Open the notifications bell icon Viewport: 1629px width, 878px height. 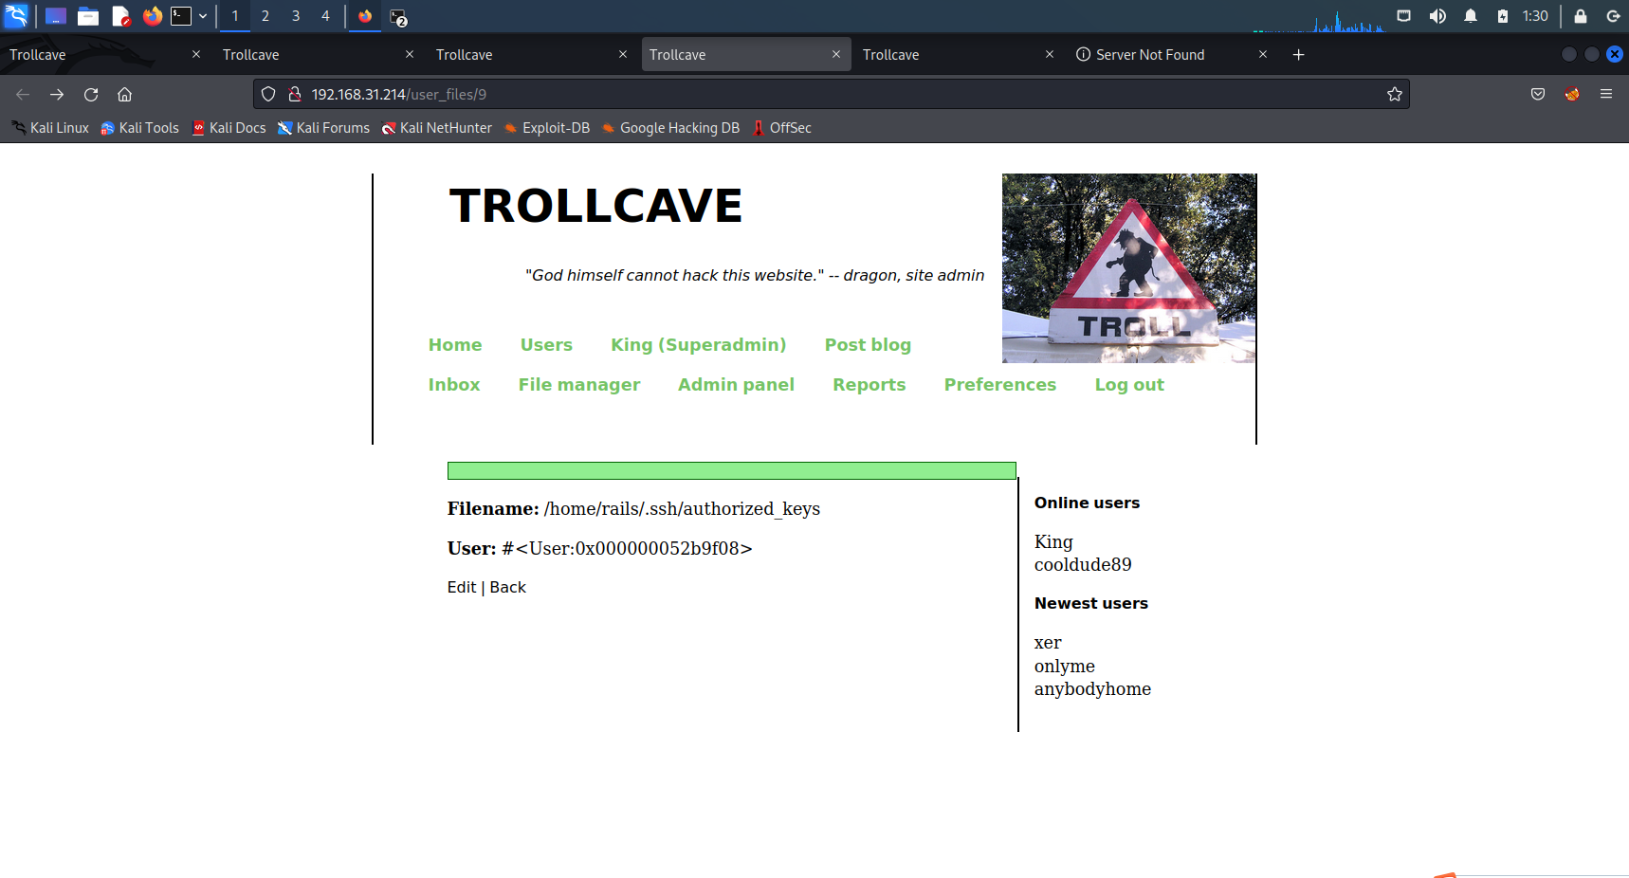coord(1471,16)
